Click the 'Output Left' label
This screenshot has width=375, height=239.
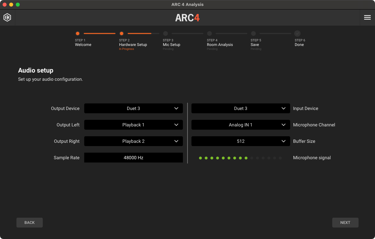(x=68, y=125)
